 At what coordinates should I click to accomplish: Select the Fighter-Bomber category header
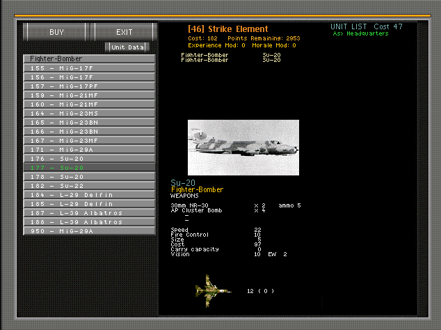(x=89, y=58)
